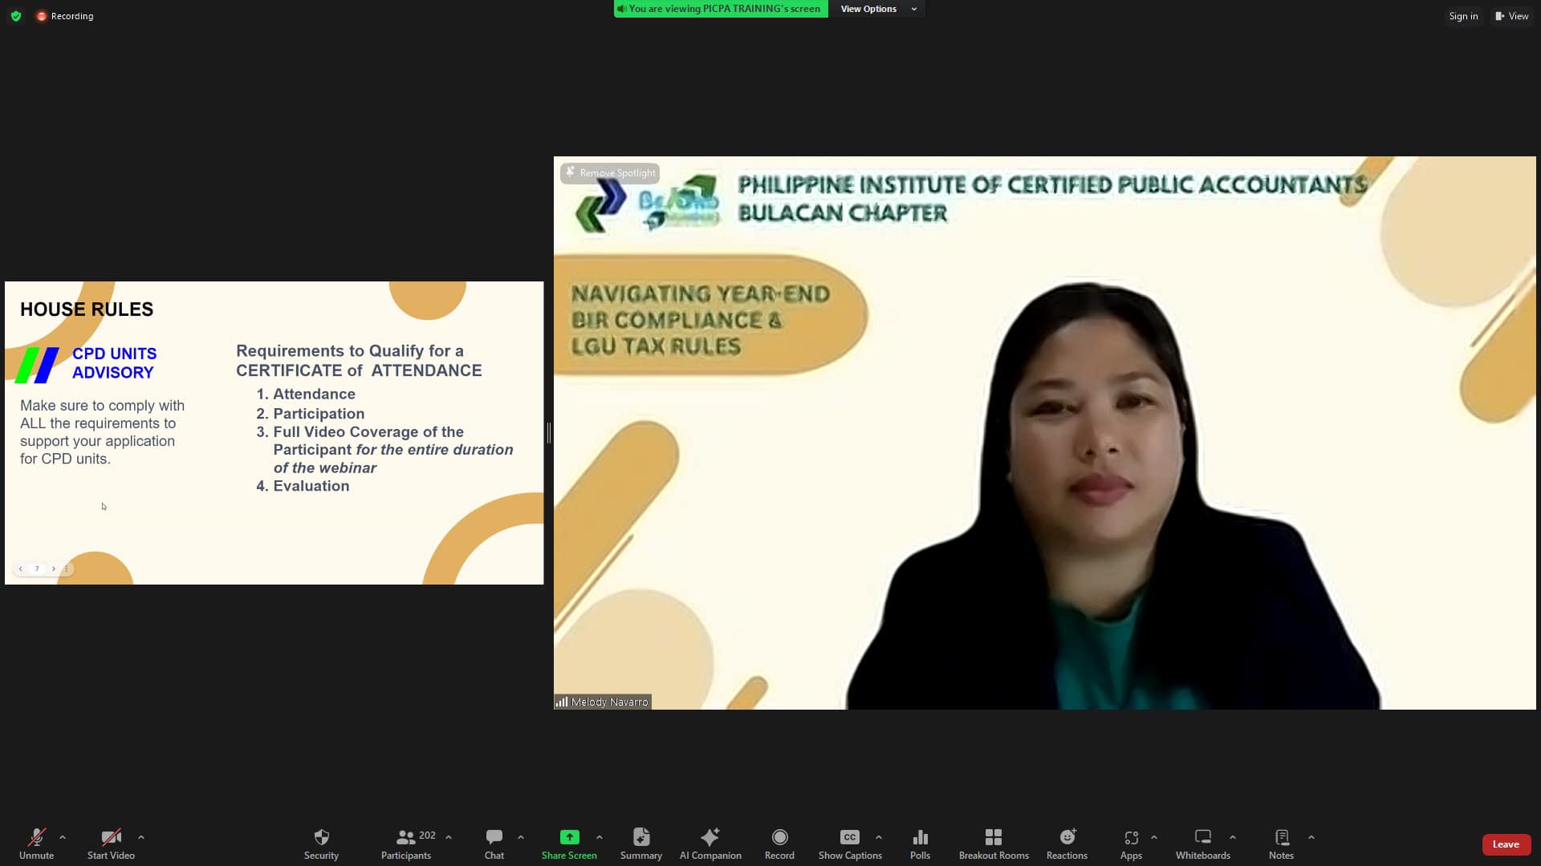Image resolution: width=1541 pixels, height=866 pixels.
Task: Open Apps panel
Action: [x=1131, y=844]
